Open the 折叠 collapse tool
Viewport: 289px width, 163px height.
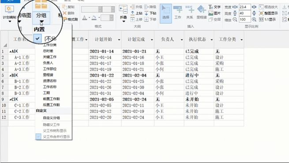[x=123, y=14]
